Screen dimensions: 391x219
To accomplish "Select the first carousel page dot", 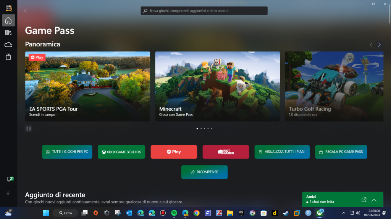I will pyautogui.click(x=197, y=129).
